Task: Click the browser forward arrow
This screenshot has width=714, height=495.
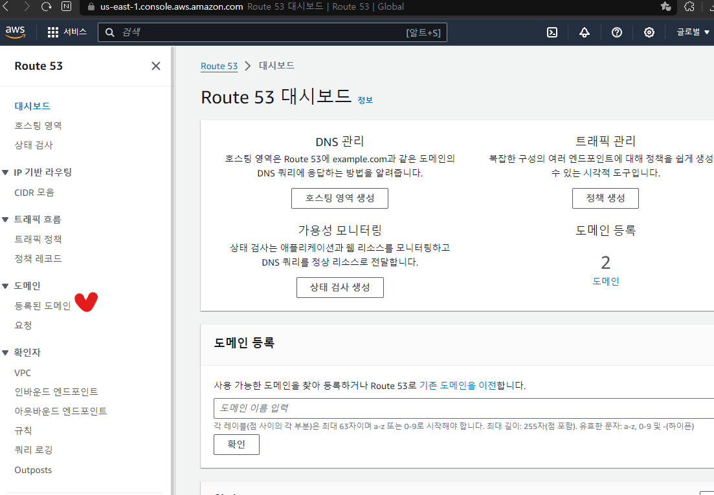Action: [x=27, y=6]
